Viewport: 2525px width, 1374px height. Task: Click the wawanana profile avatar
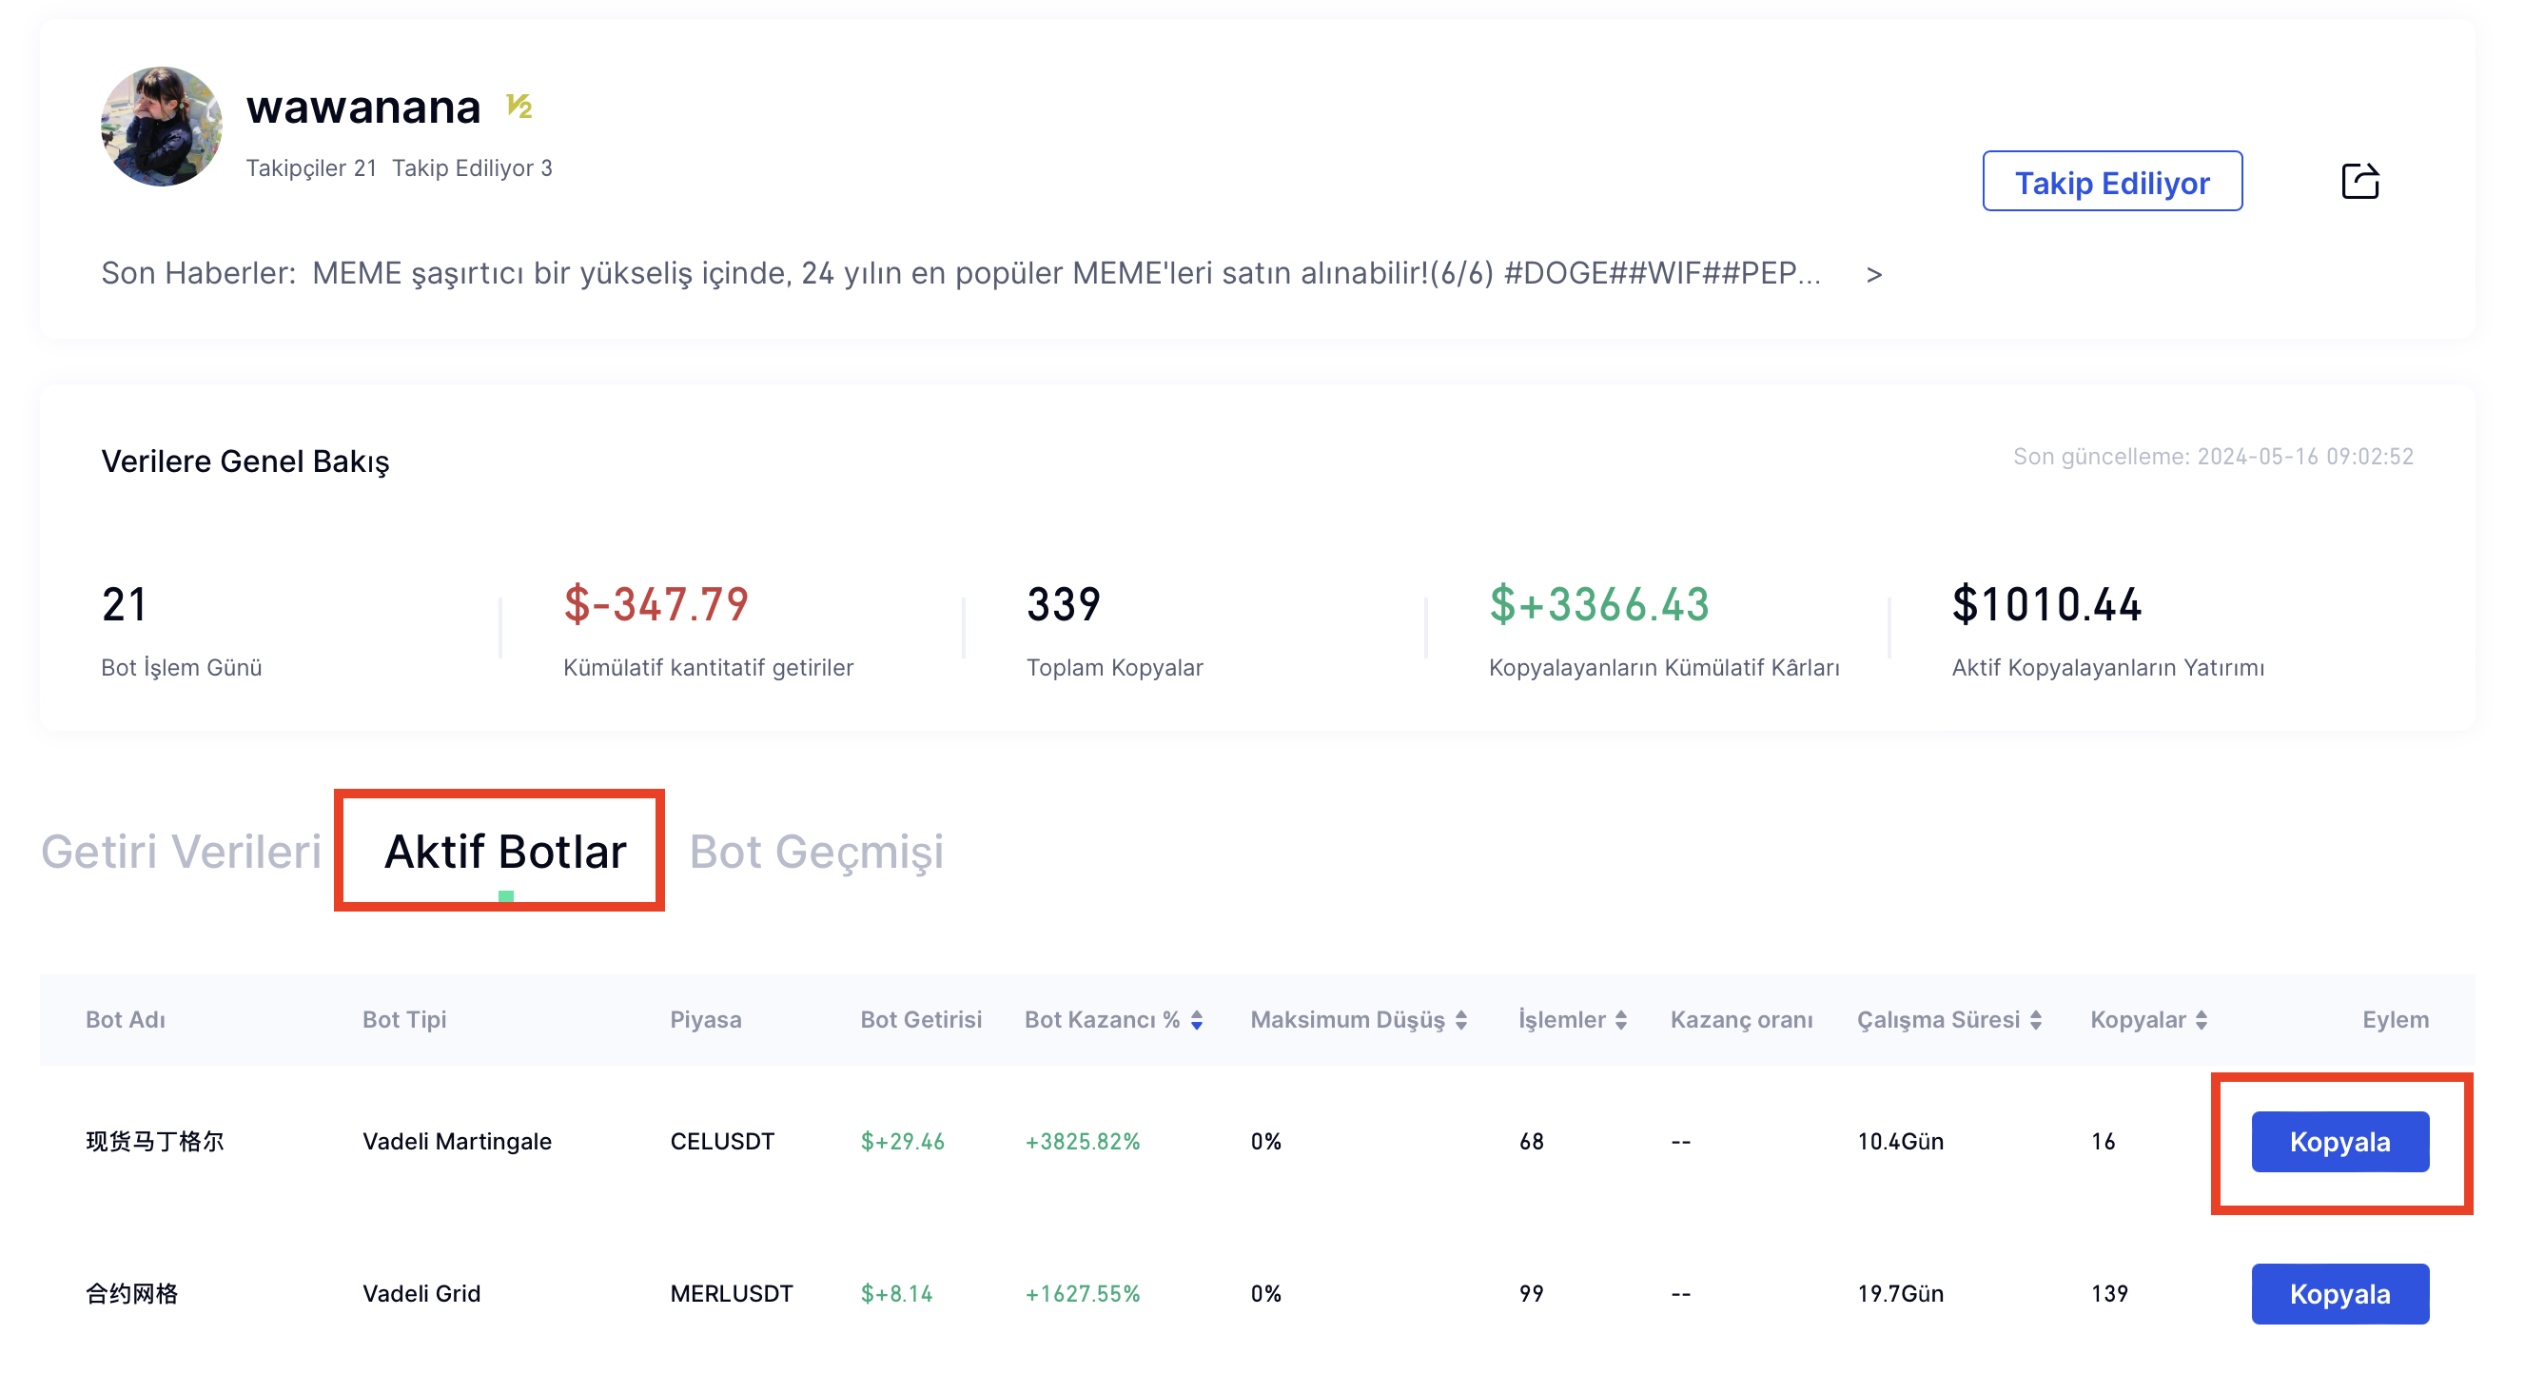(162, 127)
